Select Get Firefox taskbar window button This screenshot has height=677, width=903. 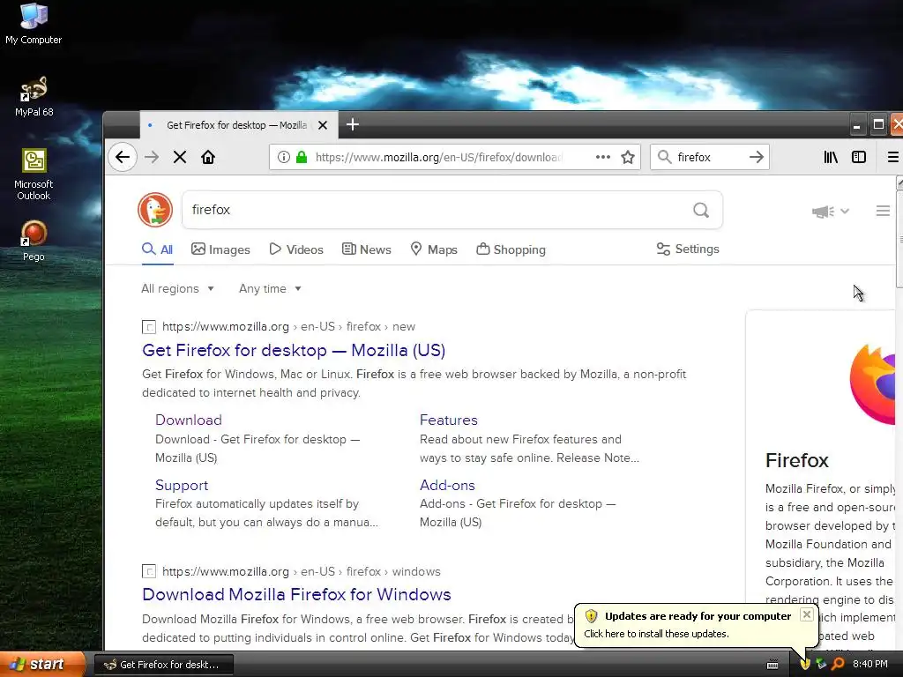163,665
